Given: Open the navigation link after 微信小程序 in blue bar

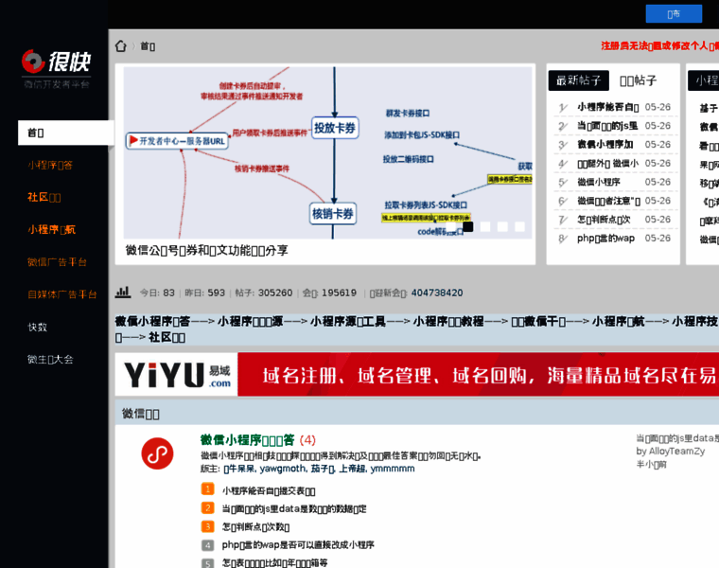Looking at the screenshot, I should point(251,321).
